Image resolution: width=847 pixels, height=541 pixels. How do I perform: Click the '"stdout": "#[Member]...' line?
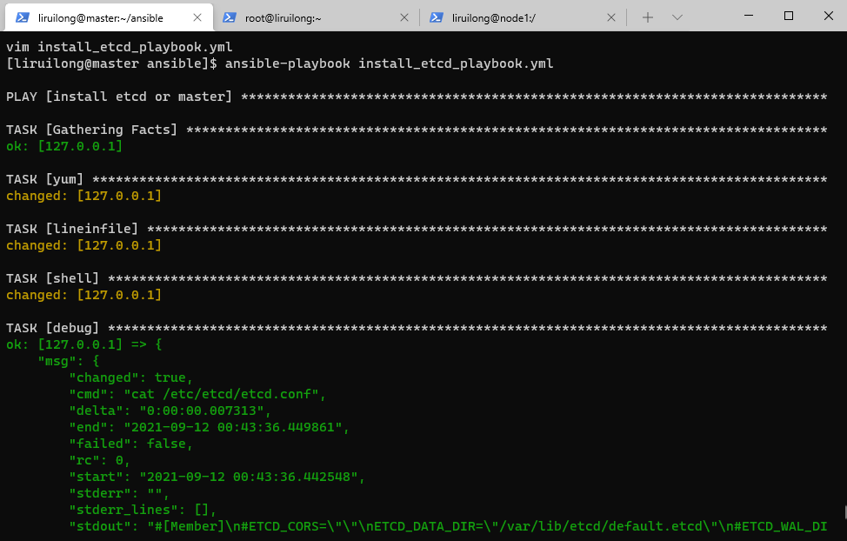(448, 526)
